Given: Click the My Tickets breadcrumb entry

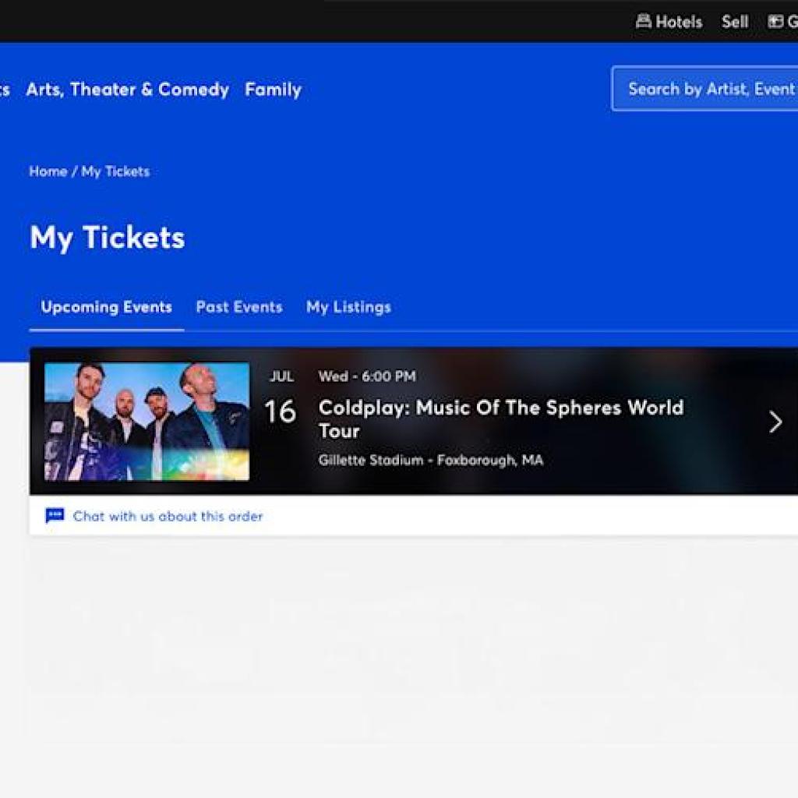Looking at the screenshot, I should coord(116,171).
